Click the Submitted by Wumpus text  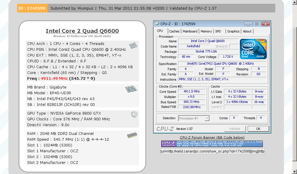[72, 8]
